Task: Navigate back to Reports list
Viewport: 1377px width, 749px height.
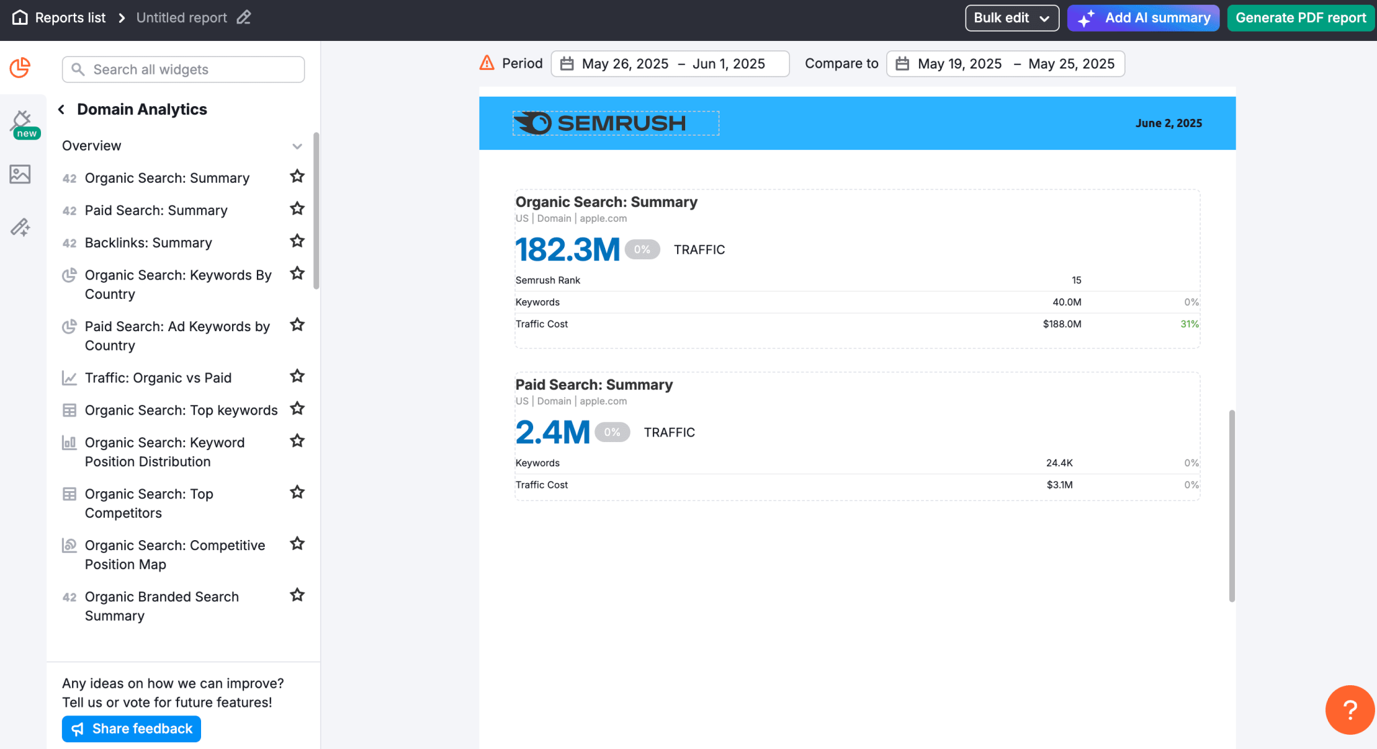Action: pos(70,17)
